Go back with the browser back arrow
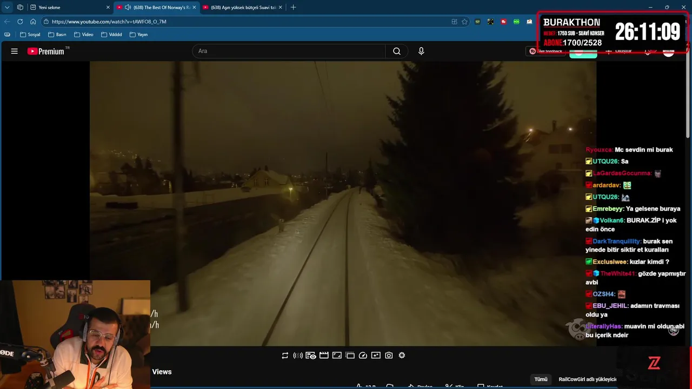This screenshot has width=692, height=389. click(x=7, y=22)
